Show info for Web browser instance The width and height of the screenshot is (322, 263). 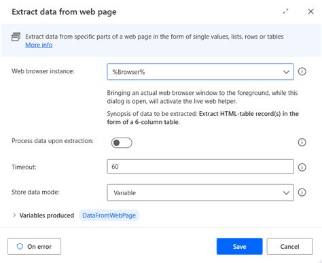(302, 72)
